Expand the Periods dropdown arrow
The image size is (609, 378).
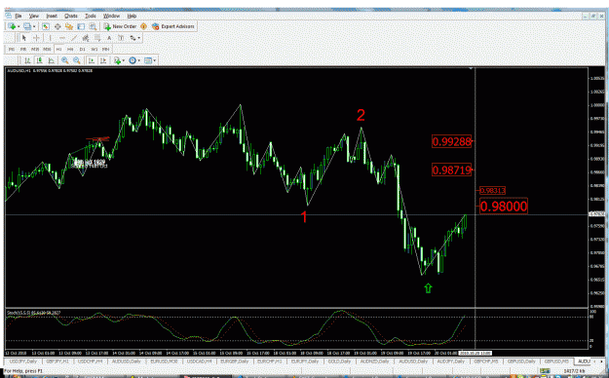tap(138, 60)
